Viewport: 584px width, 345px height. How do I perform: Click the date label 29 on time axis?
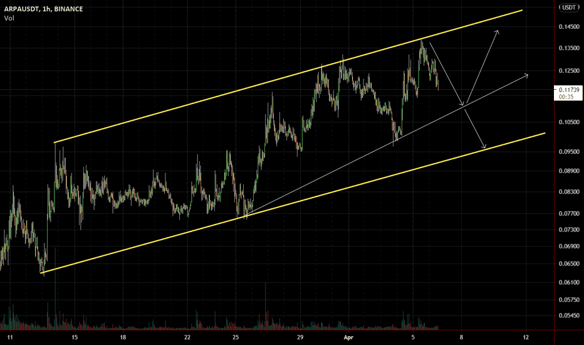coord(300,337)
